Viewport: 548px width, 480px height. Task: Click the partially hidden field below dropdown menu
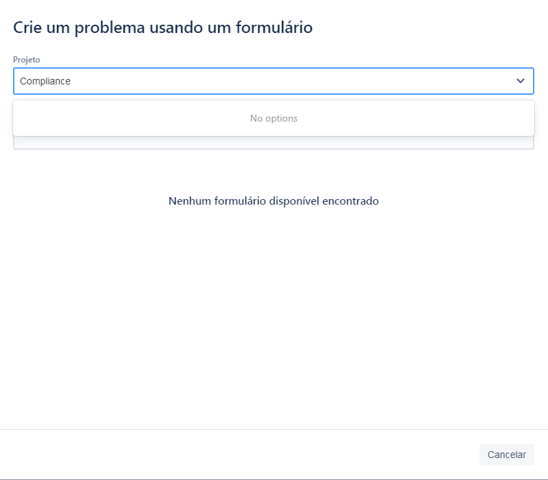click(273, 143)
